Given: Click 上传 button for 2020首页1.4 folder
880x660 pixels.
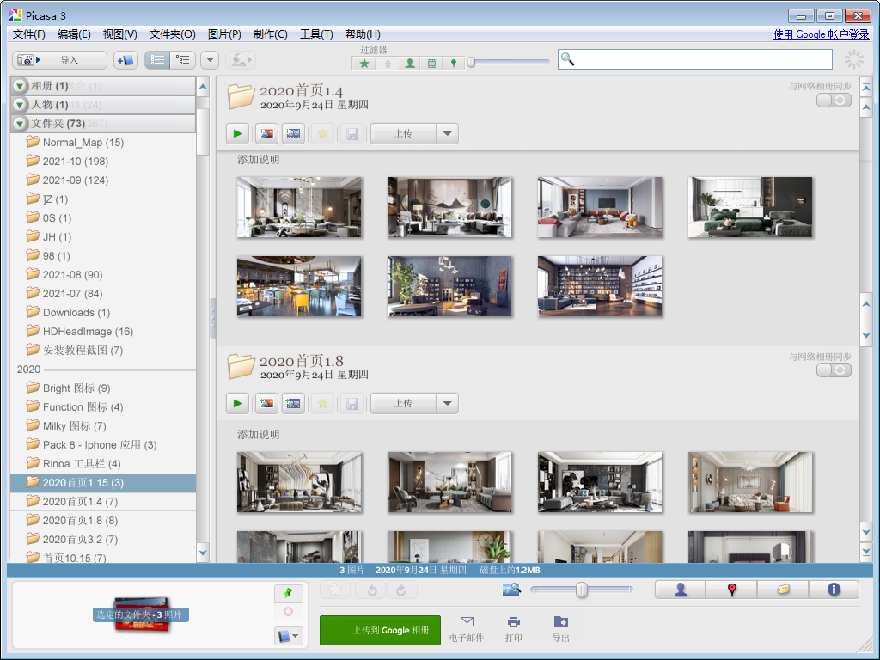Looking at the screenshot, I should [x=404, y=133].
